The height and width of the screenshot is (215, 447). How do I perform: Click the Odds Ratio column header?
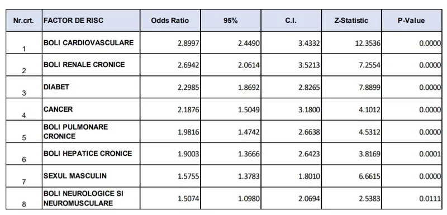tap(170, 21)
